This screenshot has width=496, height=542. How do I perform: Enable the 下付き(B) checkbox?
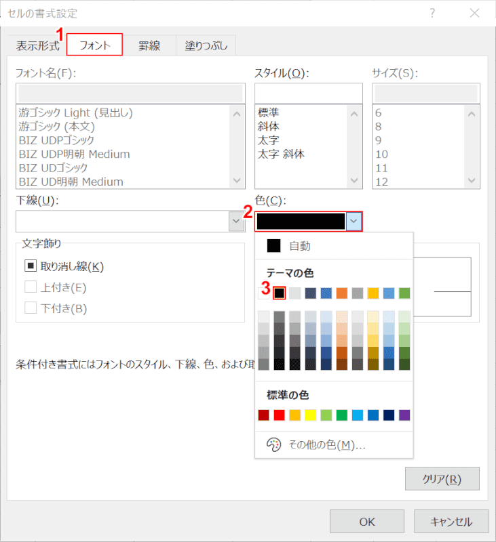pyautogui.click(x=31, y=308)
